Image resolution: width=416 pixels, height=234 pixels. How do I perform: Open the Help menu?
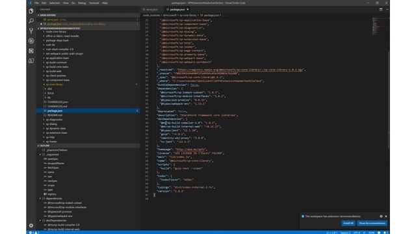105,3
